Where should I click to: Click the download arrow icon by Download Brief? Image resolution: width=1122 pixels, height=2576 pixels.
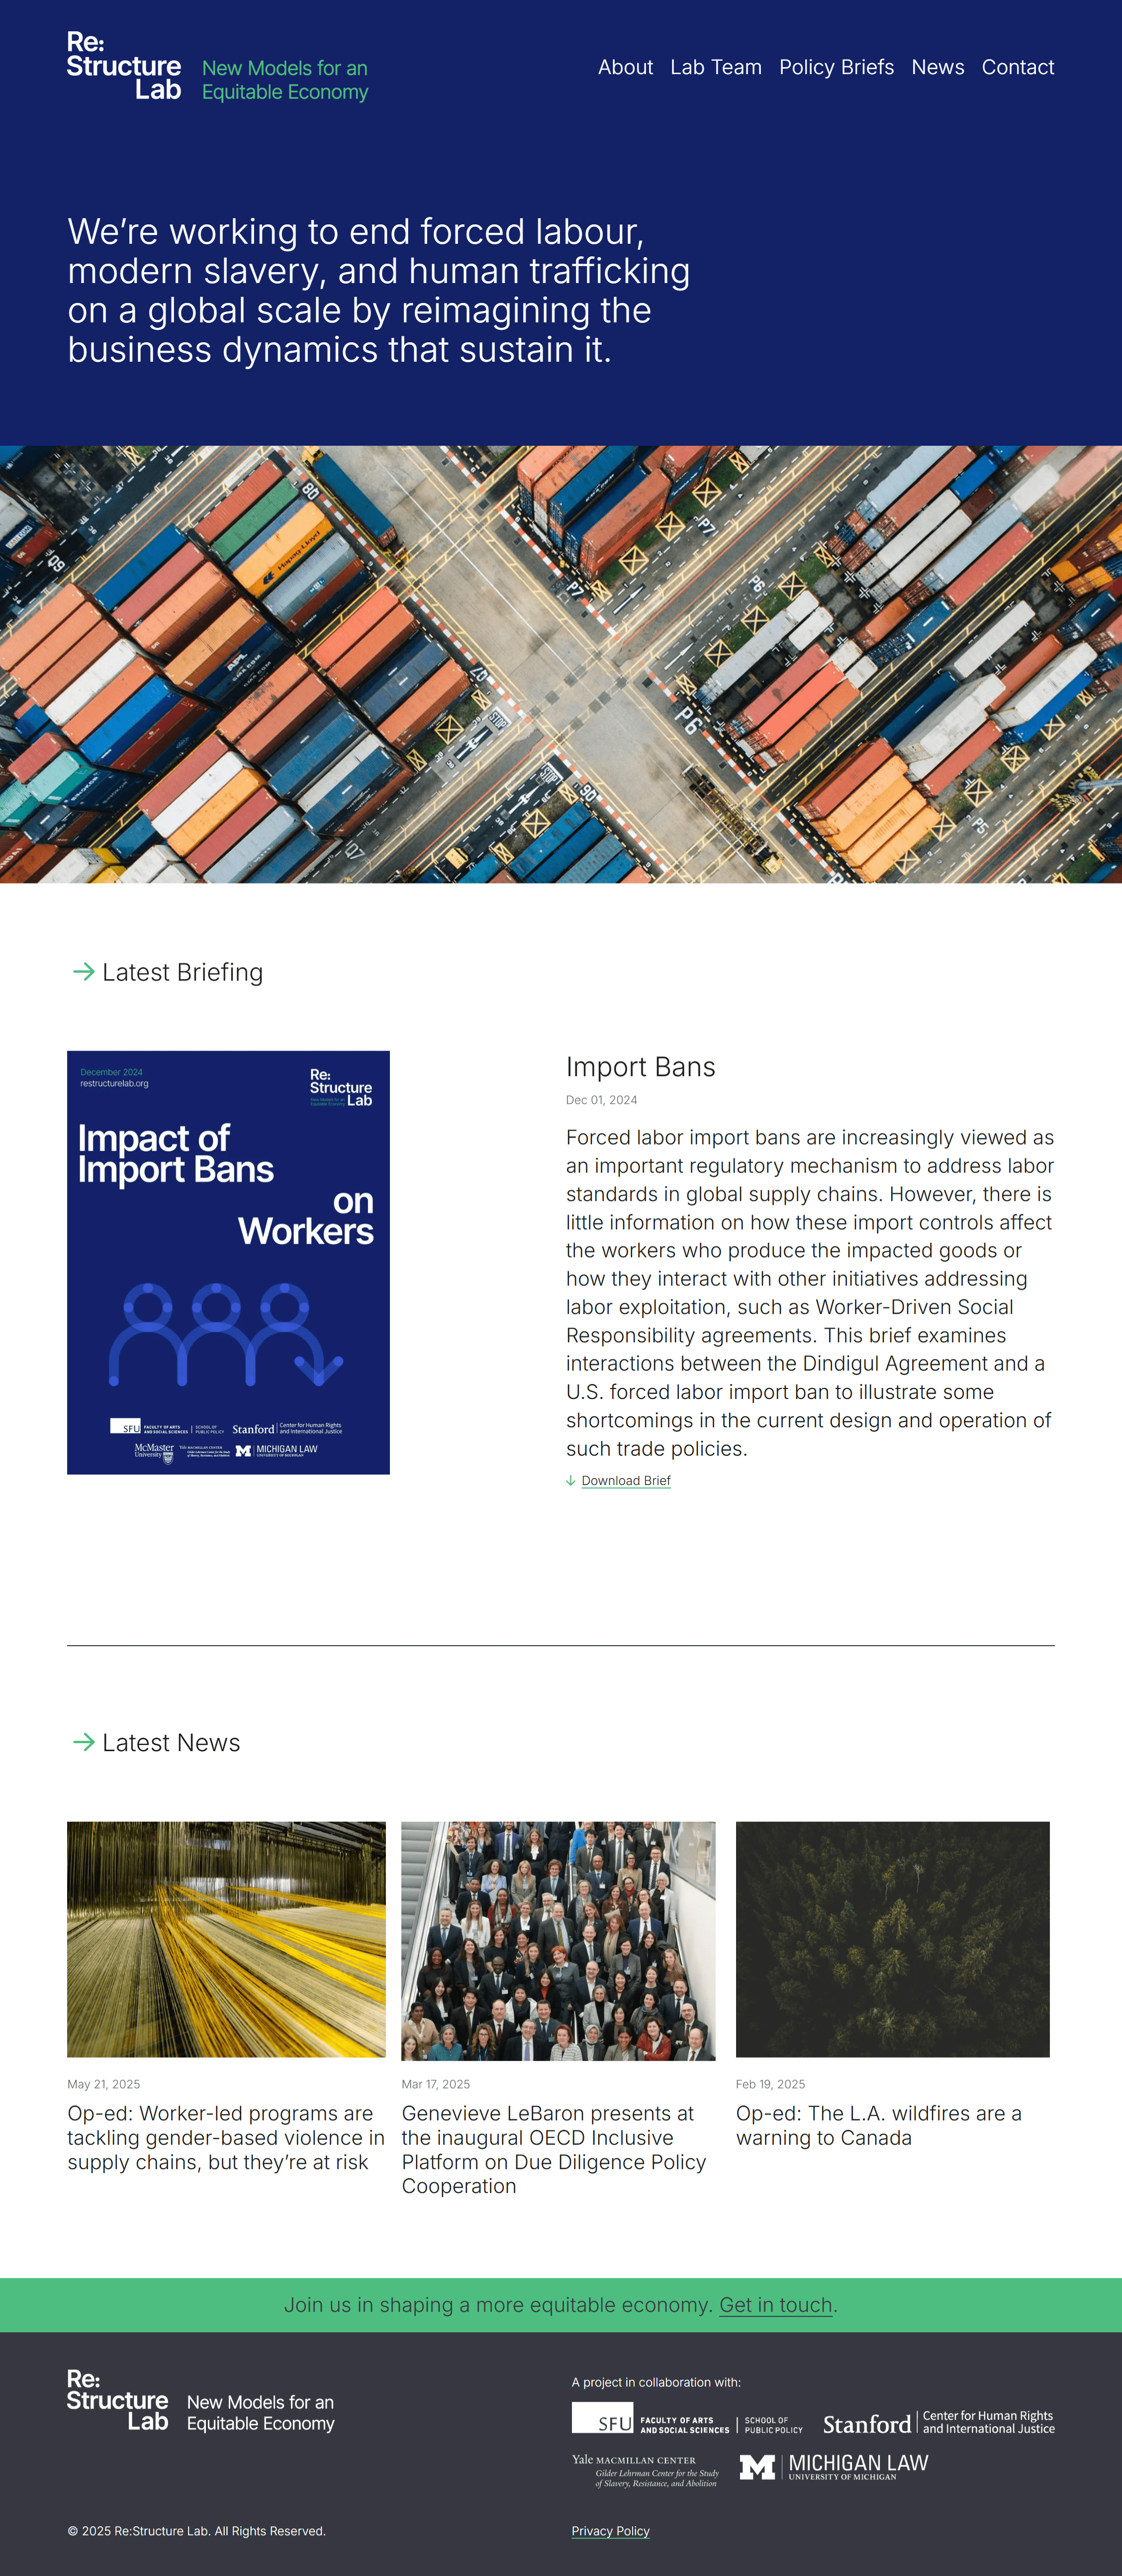click(571, 1481)
